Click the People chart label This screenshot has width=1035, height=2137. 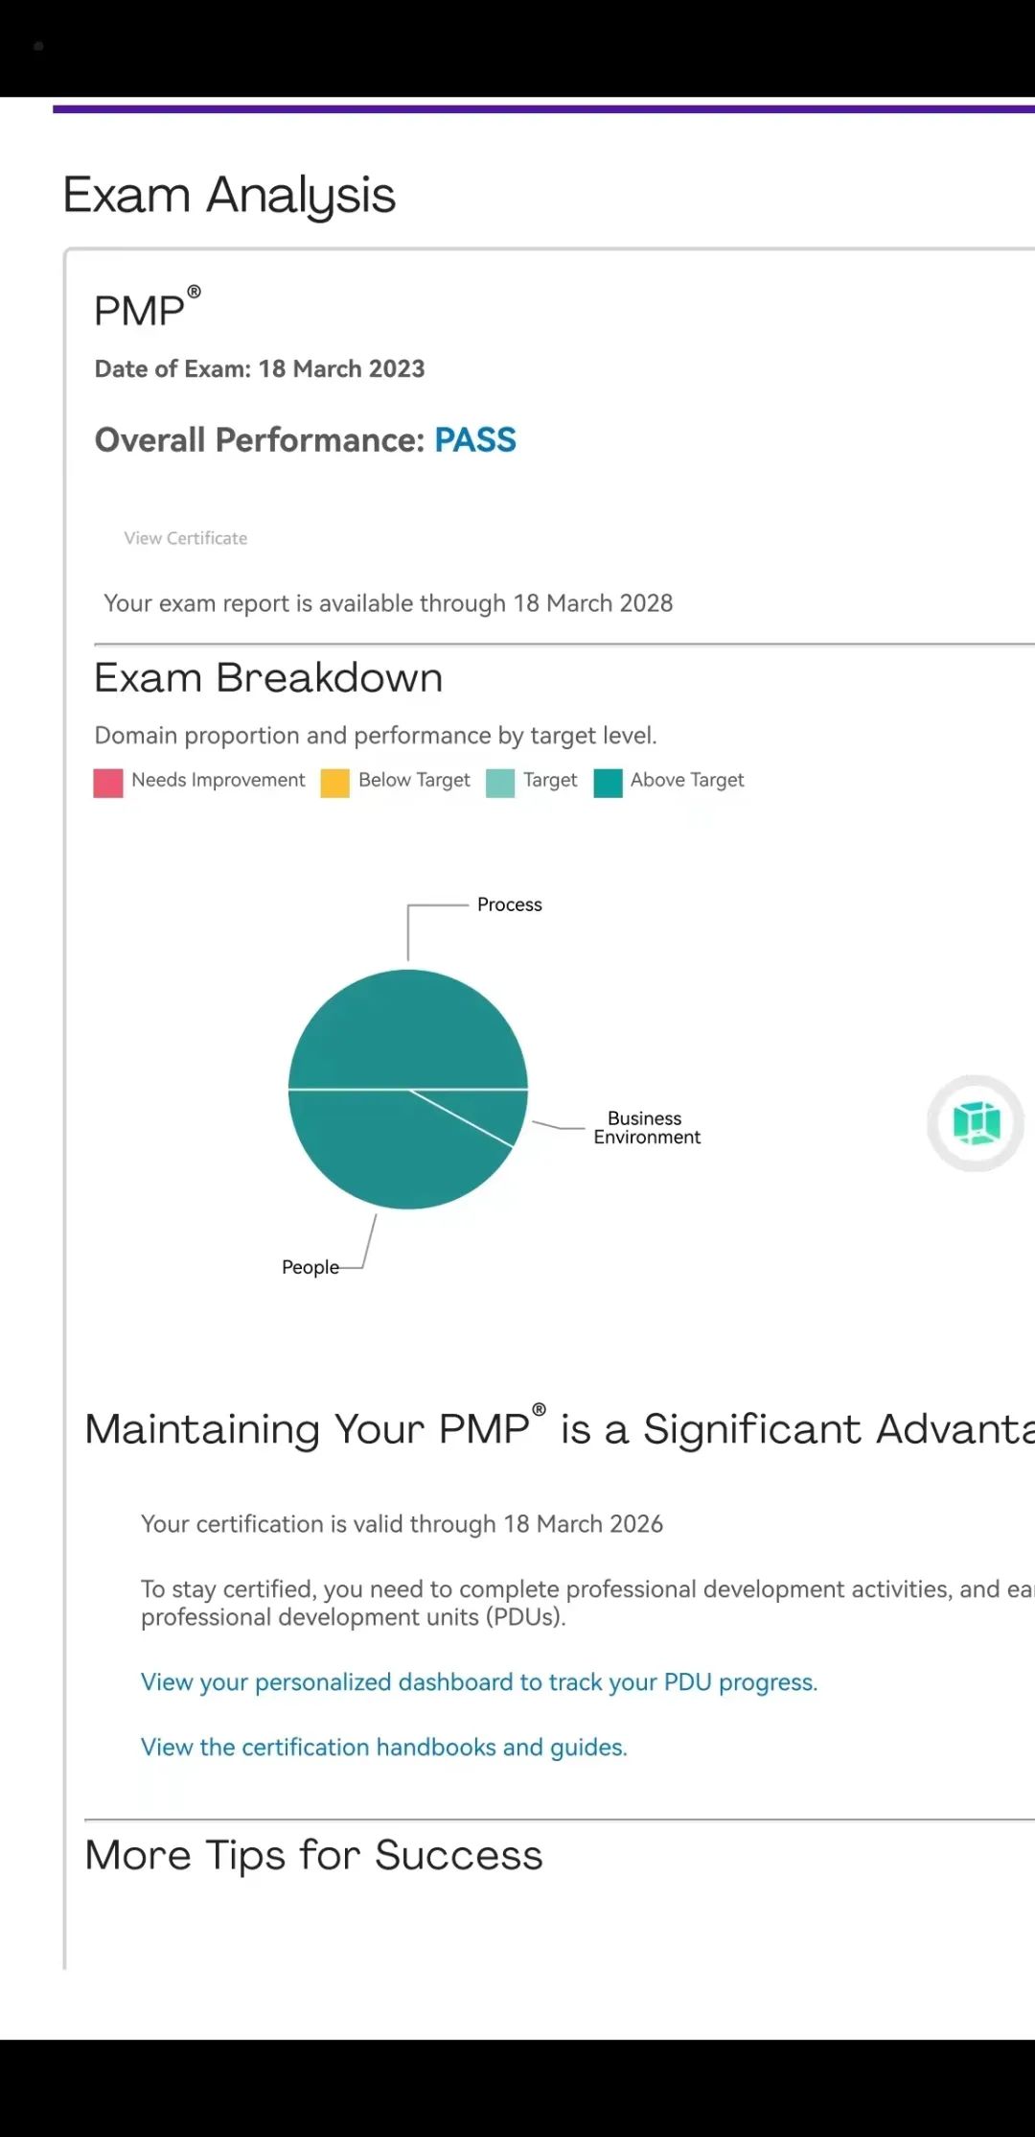tap(310, 1267)
